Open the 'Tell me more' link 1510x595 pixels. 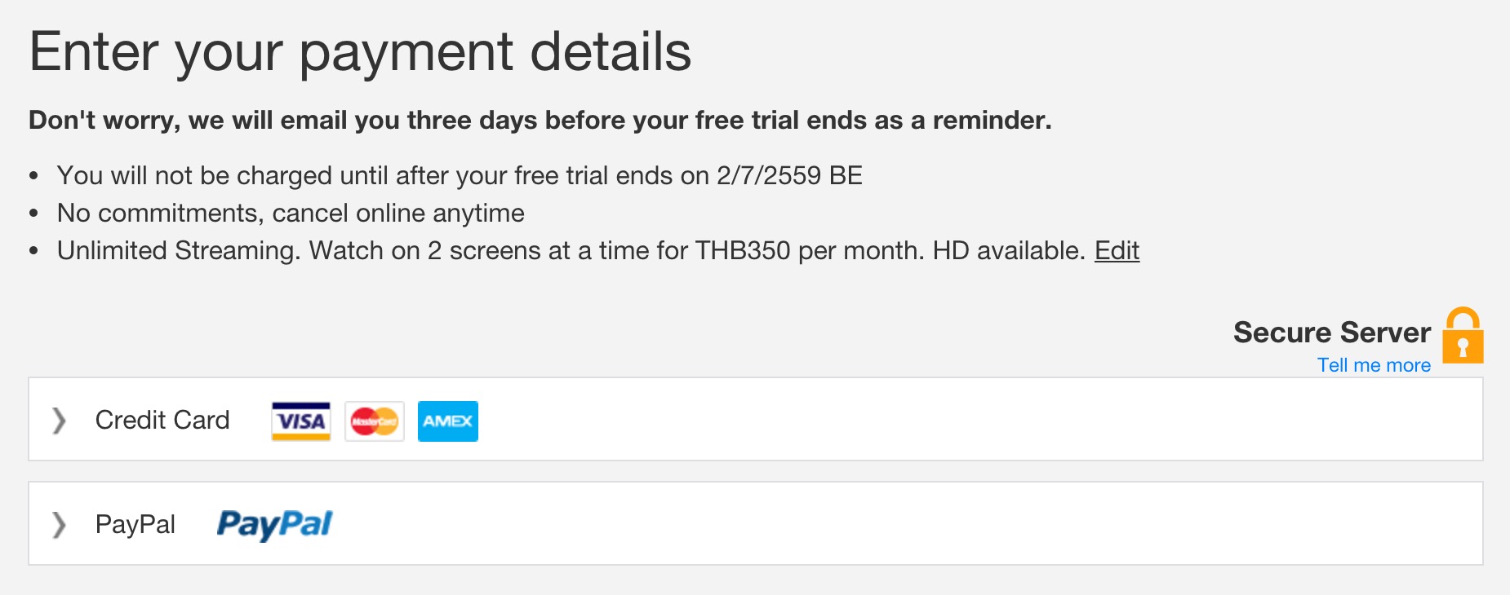[1374, 365]
